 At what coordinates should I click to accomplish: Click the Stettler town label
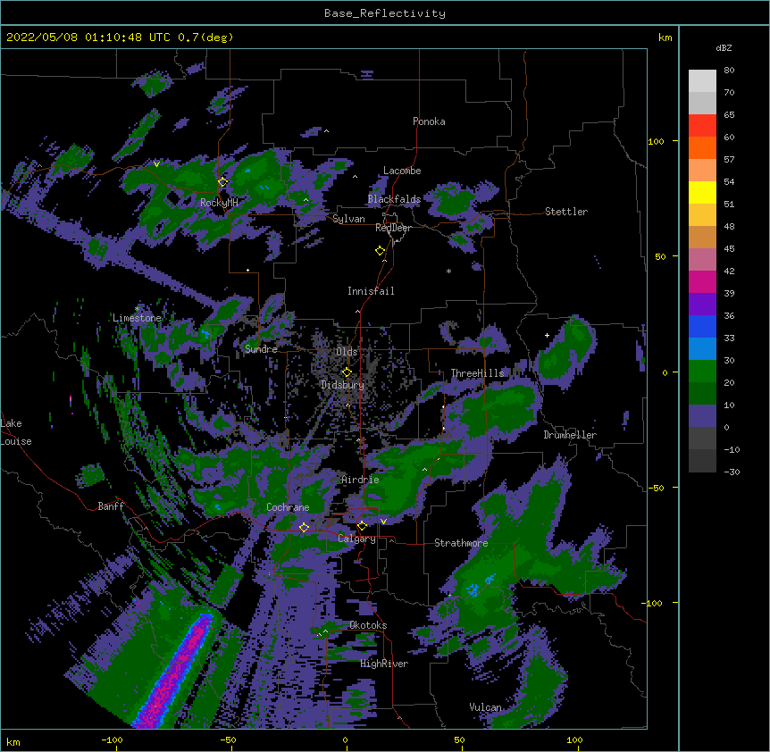coord(566,212)
